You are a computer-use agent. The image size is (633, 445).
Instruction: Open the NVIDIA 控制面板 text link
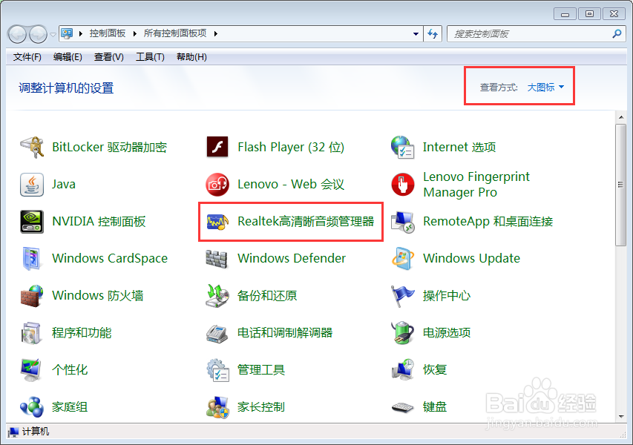click(99, 222)
